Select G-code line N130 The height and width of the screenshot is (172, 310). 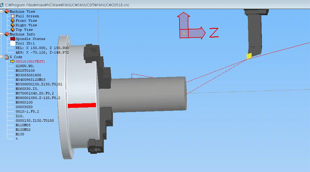(x=20, y=134)
